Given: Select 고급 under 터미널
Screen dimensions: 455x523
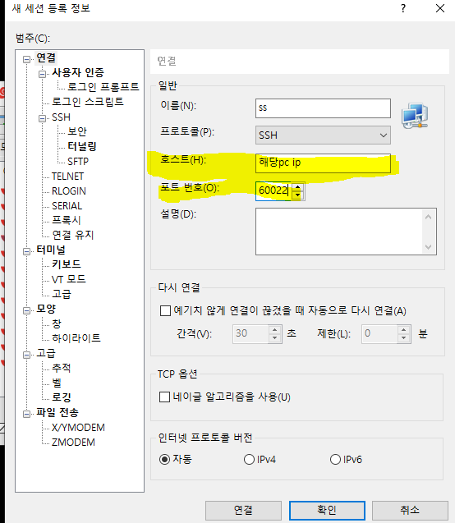Looking at the screenshot, I should pos(62,294).
